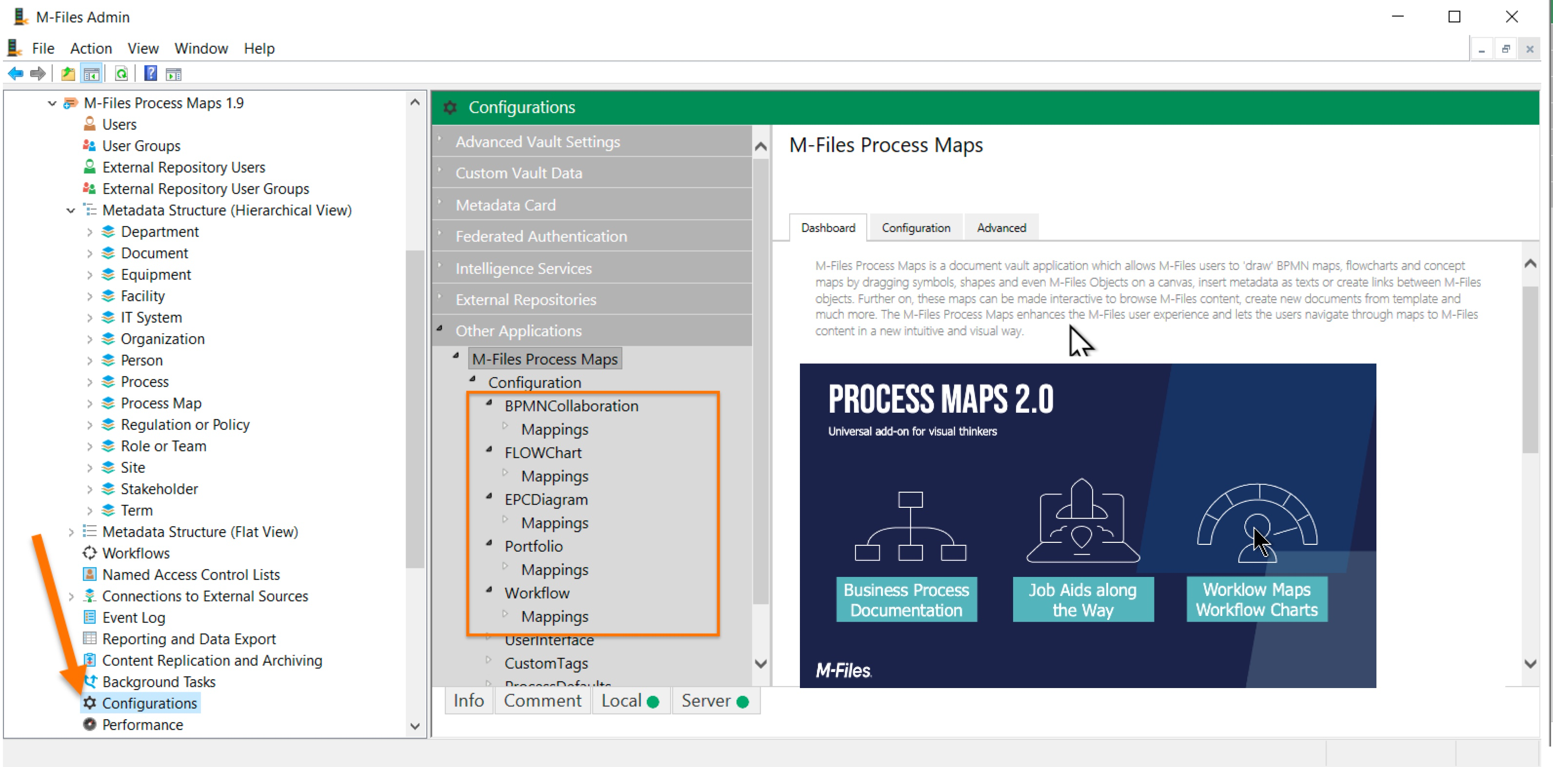This screenshot has height=767, width=1553.
Task: Toggle the Show/Hide Action Pane toolbar button
Action: tap(174, 74)
